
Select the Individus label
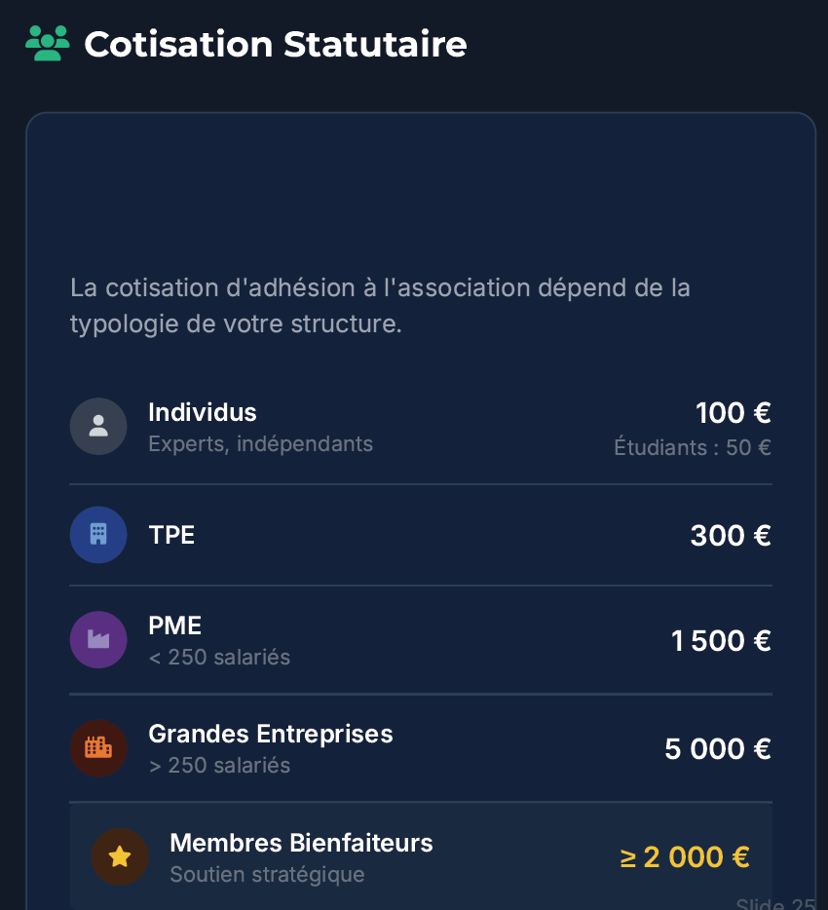(203, 412)
